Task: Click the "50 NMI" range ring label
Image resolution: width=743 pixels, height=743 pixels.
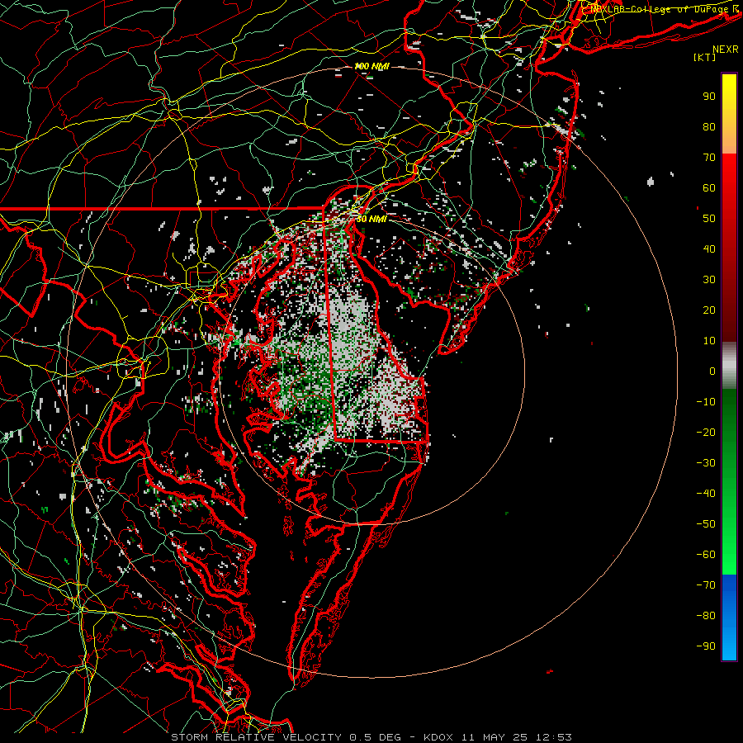Action: point(371,219)
